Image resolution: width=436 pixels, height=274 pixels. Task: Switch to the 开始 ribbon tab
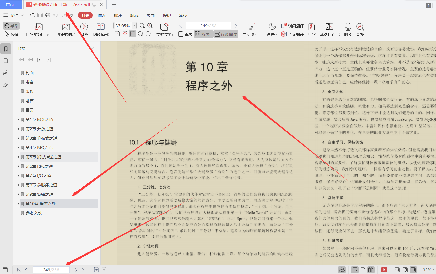[x=85, y=15]
